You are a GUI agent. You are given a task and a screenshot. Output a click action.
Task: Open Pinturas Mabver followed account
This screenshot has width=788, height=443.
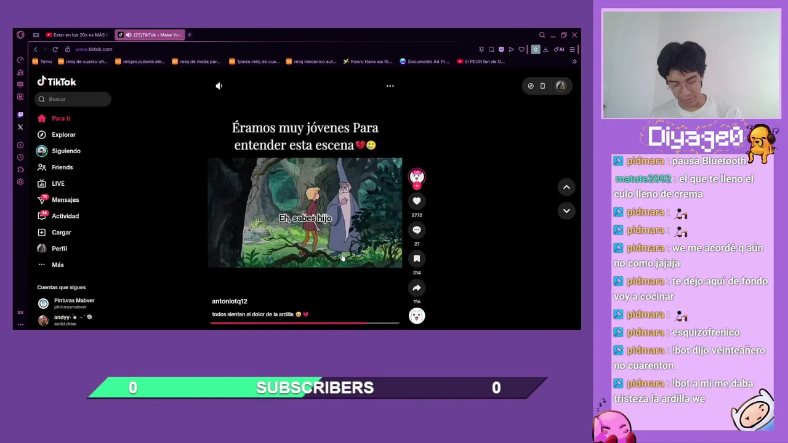(66, 303)
